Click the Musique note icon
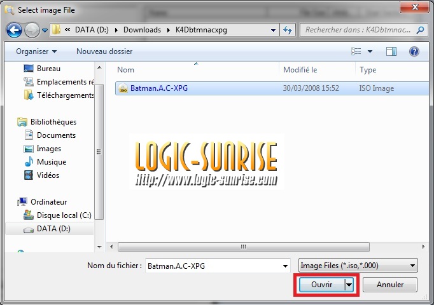Screen dimensions: 434x305 29,161
